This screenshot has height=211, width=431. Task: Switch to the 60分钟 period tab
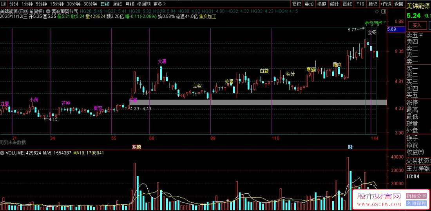[90, 4]
